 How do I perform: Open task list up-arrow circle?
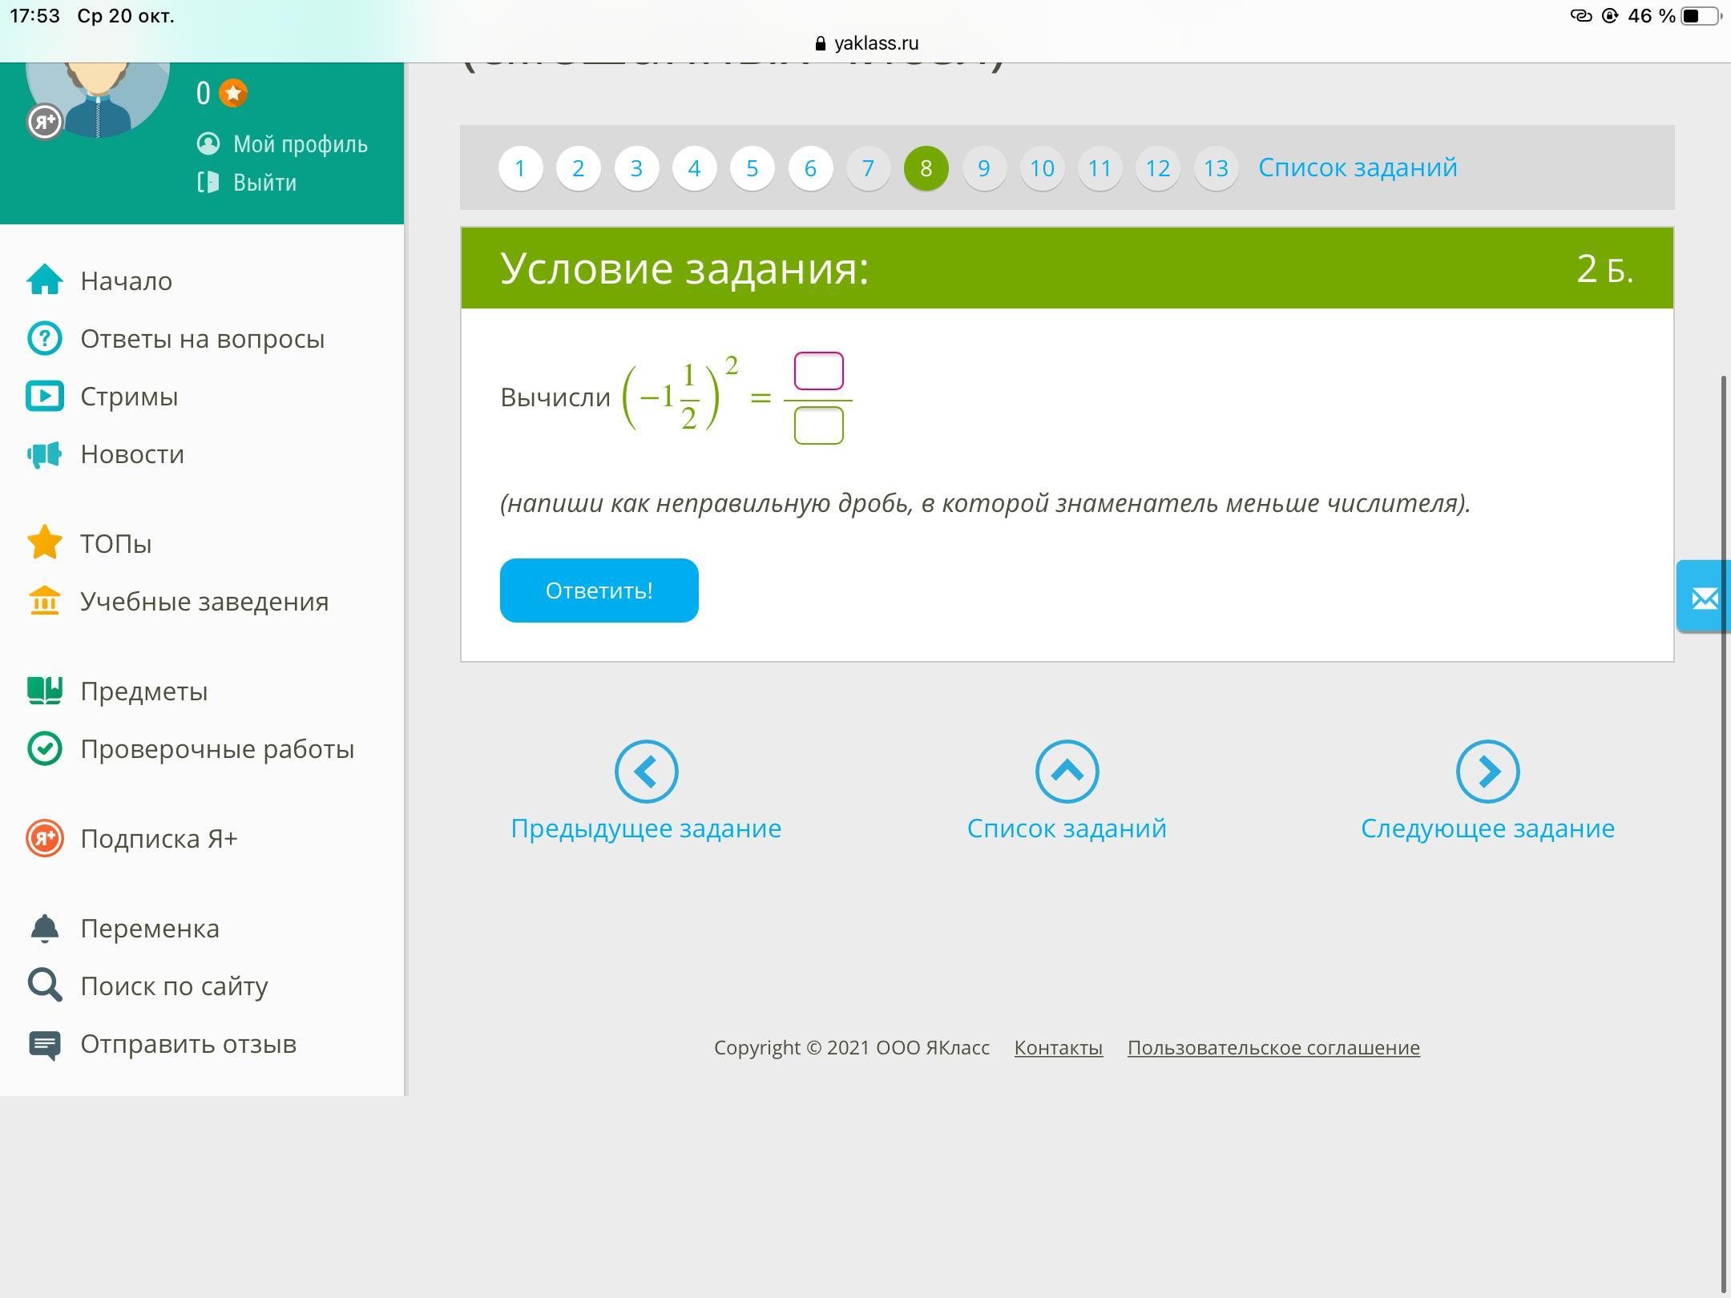1067,772
